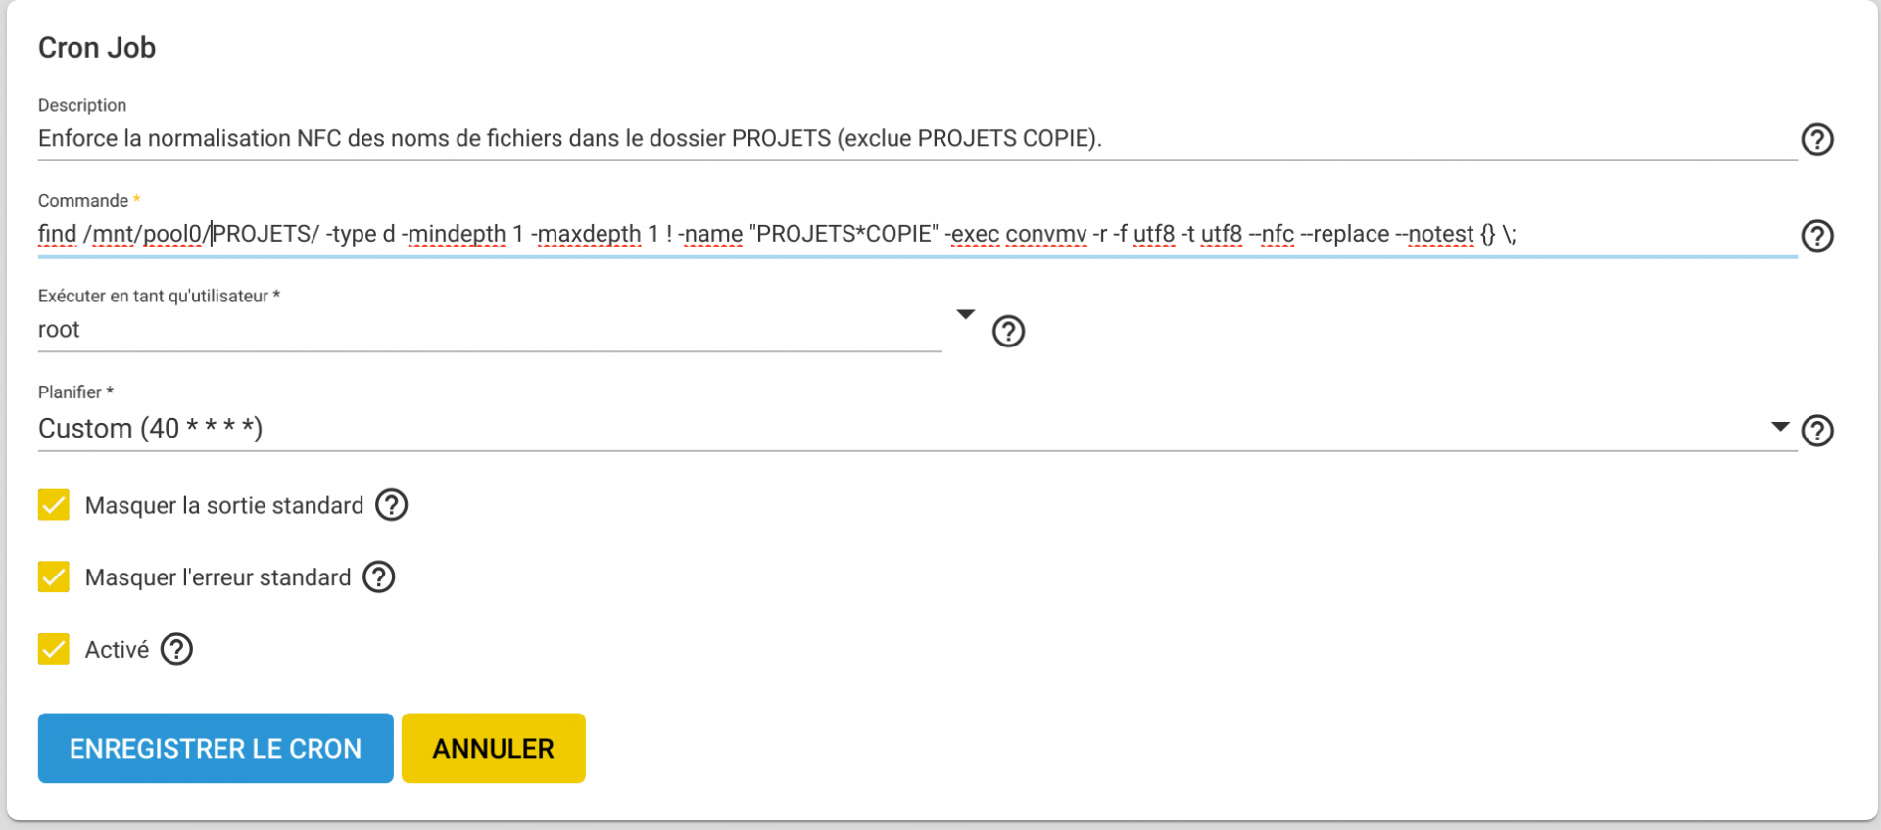Screen dimensions: 1881x830
Task: Select the Custom (40 * * * *) schedule field
Action: (917, 429)
